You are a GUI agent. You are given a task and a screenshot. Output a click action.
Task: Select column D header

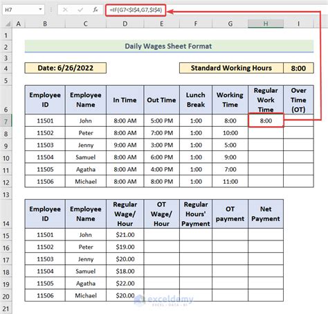[125, 24]
